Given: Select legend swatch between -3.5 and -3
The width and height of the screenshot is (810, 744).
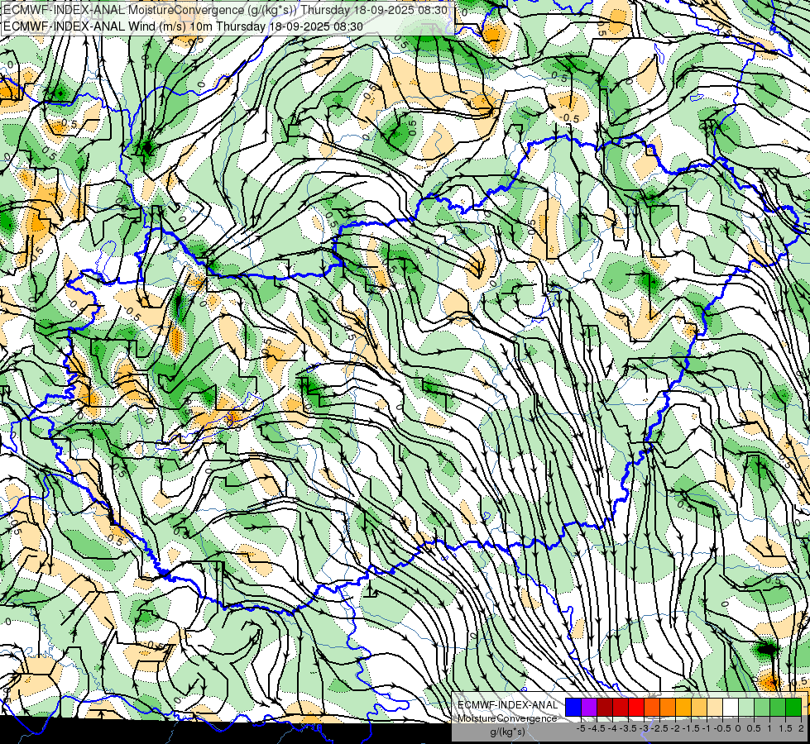Looking at the screenshot, I should [635, 708].
